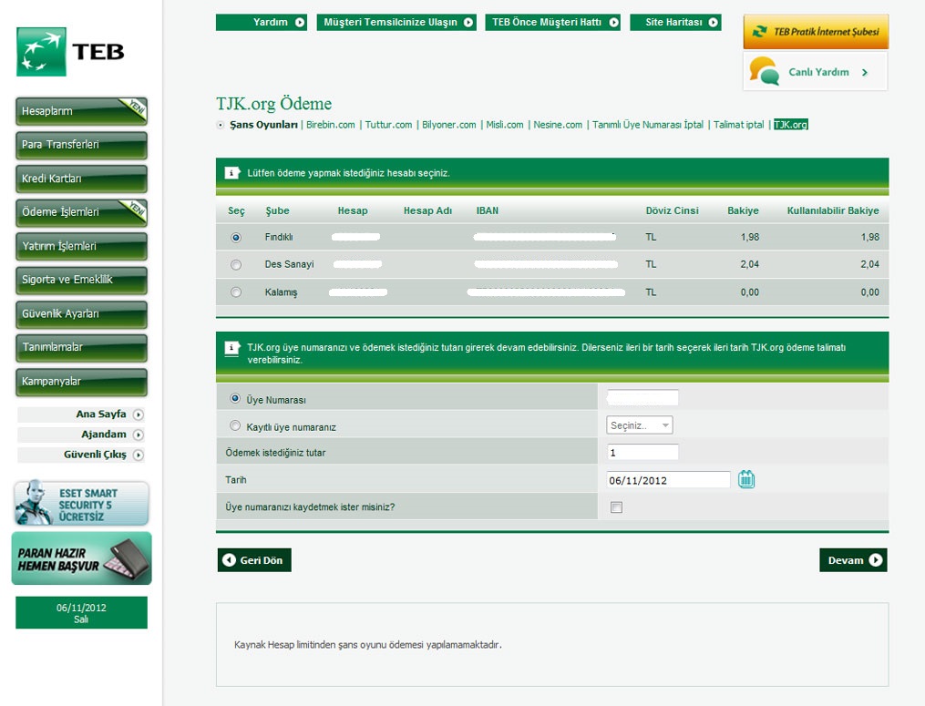The height and width of the screenshot is (706, 925).
Task: Choose the Üye Numarası radio option
Action: (235, 398)
